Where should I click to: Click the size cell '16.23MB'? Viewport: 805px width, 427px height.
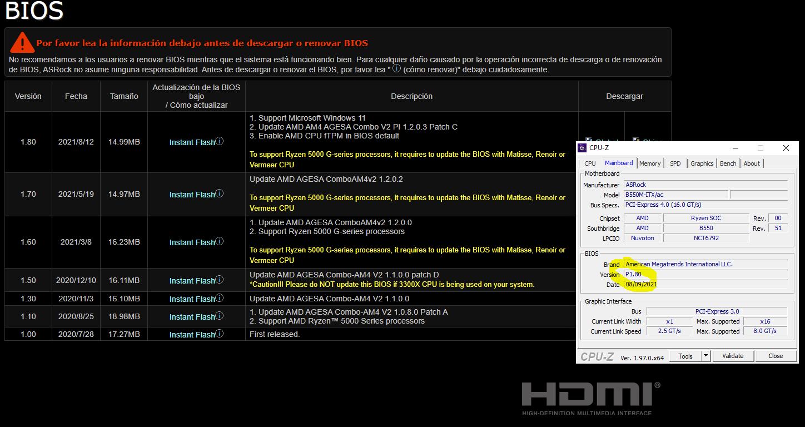tap(124, 242)
